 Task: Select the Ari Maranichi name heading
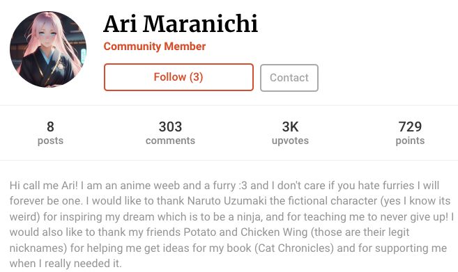click(181, 24)
